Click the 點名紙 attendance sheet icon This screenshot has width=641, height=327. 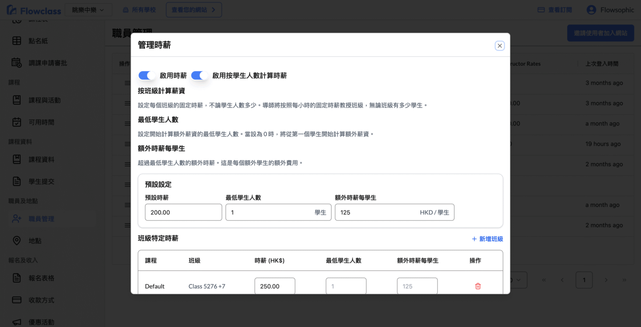coord(16,41)
